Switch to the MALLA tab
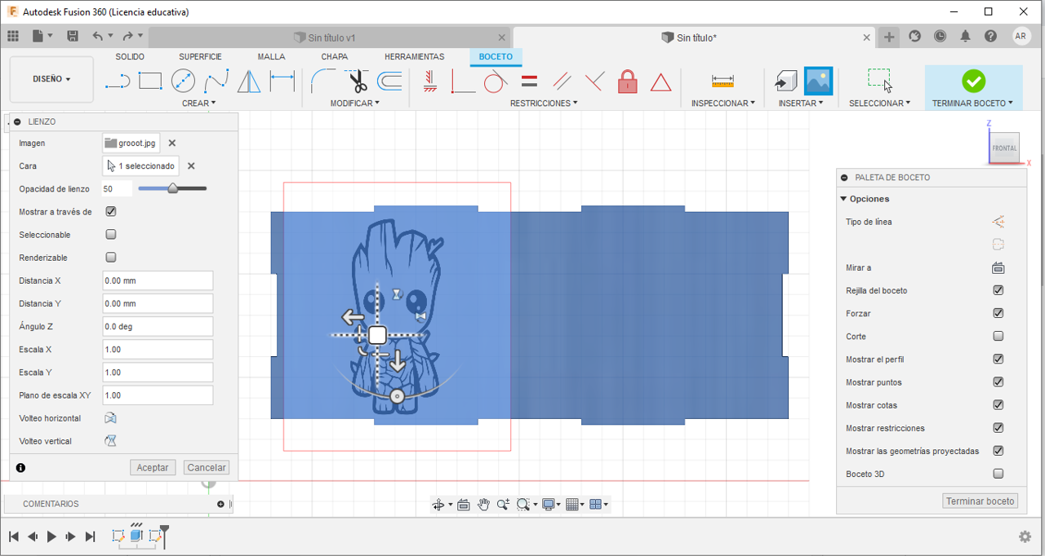This screenshot has width=1045, height=556. pos(271,57)
